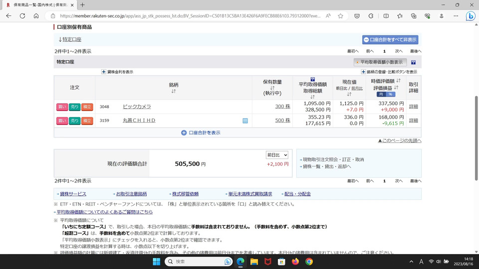Image resolution: width=479 pixels, height=269 pixels.
Task: Open 丸善CHIHD stock link
Action: click(x=139, y=121)
